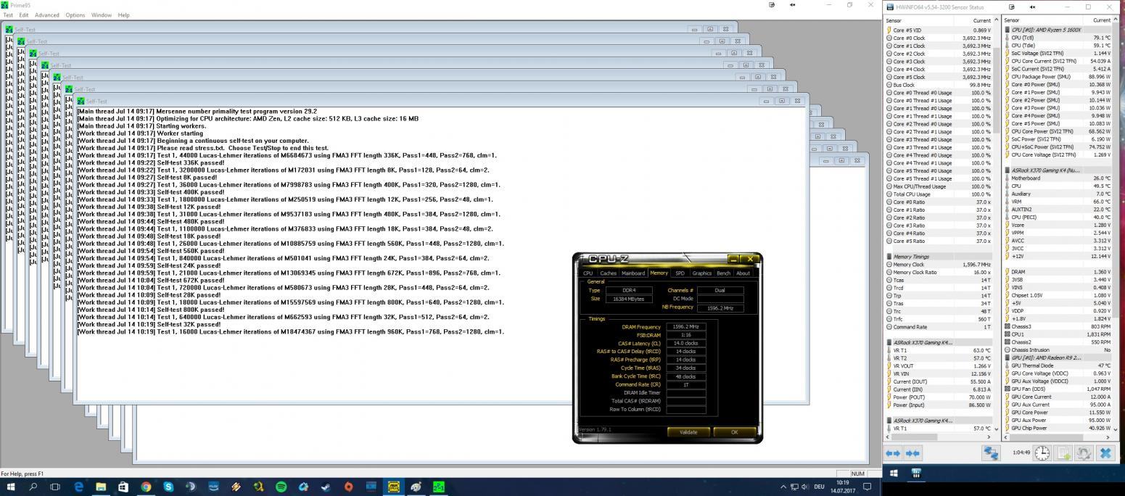This screenshot has height=496, width=1125.
Task: Open Spotify from taskbar
Action: click(x=281, y=487)
